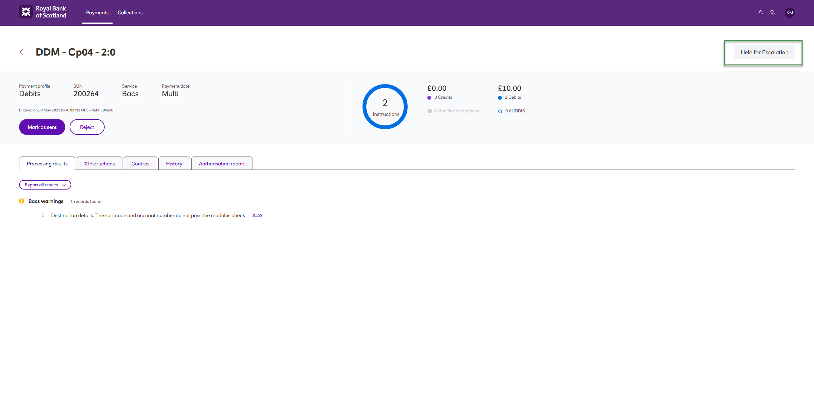The image size is (814, 414).
Task: Click the back arrow icon
Action: click(23, 52)
